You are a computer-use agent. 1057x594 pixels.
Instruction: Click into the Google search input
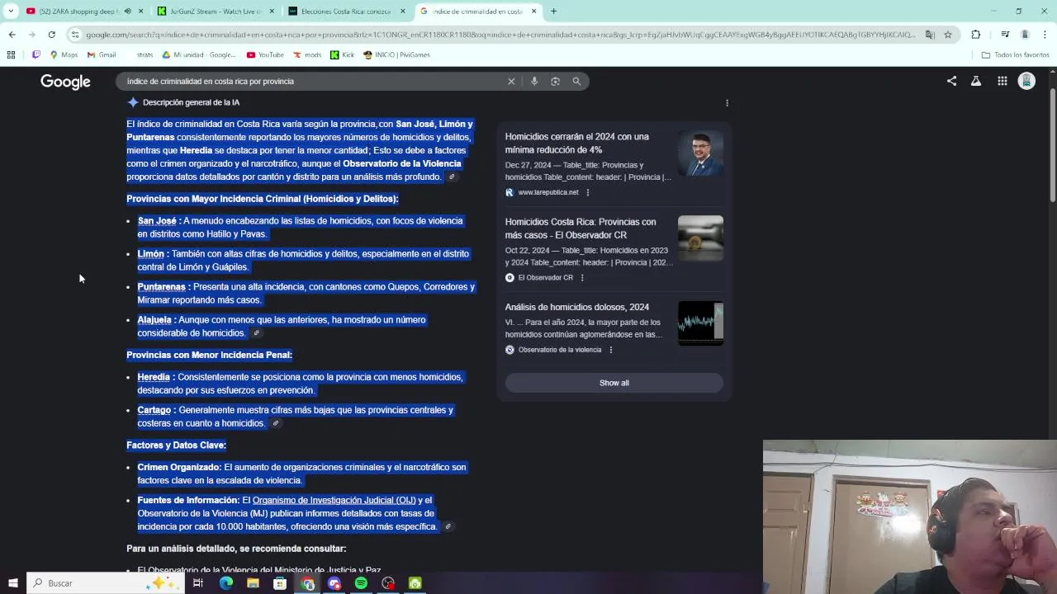point(314,82)
